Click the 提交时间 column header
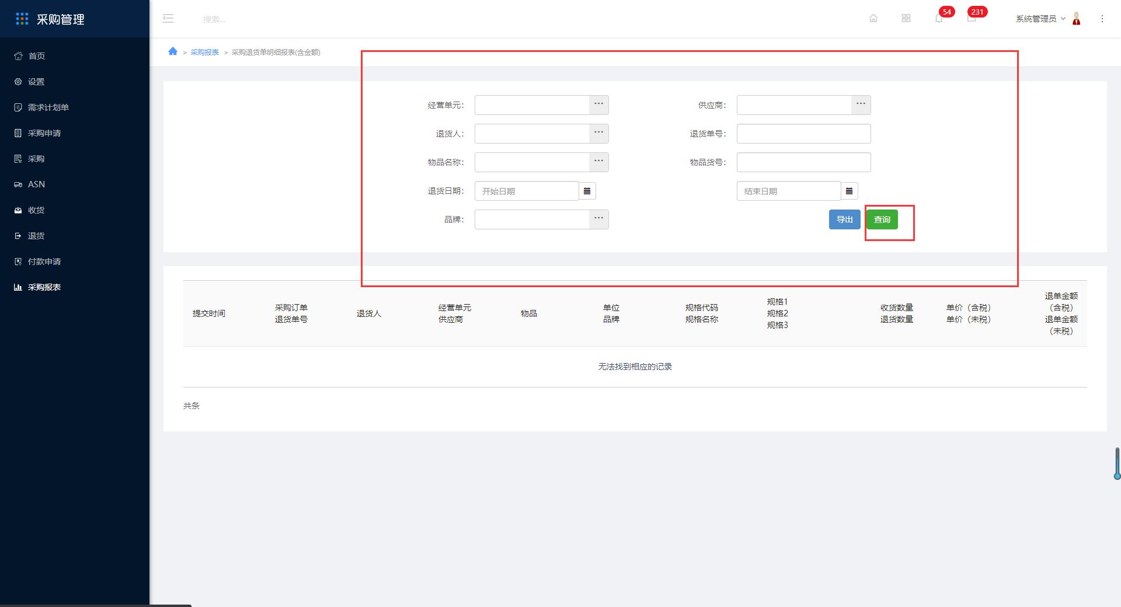 coord(209,313)
